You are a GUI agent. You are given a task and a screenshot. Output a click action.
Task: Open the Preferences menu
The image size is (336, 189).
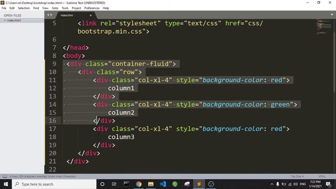click(x=92, y=8)
